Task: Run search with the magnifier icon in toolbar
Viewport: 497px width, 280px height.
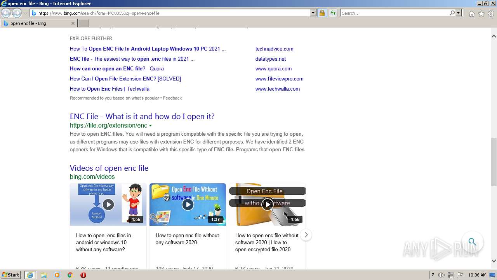Action: click(452, 13)
